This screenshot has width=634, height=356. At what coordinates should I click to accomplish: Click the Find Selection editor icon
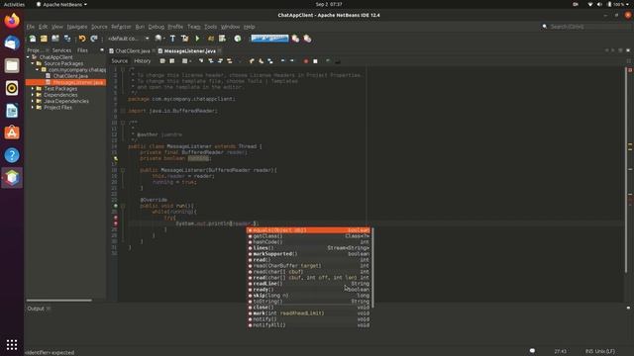(201, 61)
